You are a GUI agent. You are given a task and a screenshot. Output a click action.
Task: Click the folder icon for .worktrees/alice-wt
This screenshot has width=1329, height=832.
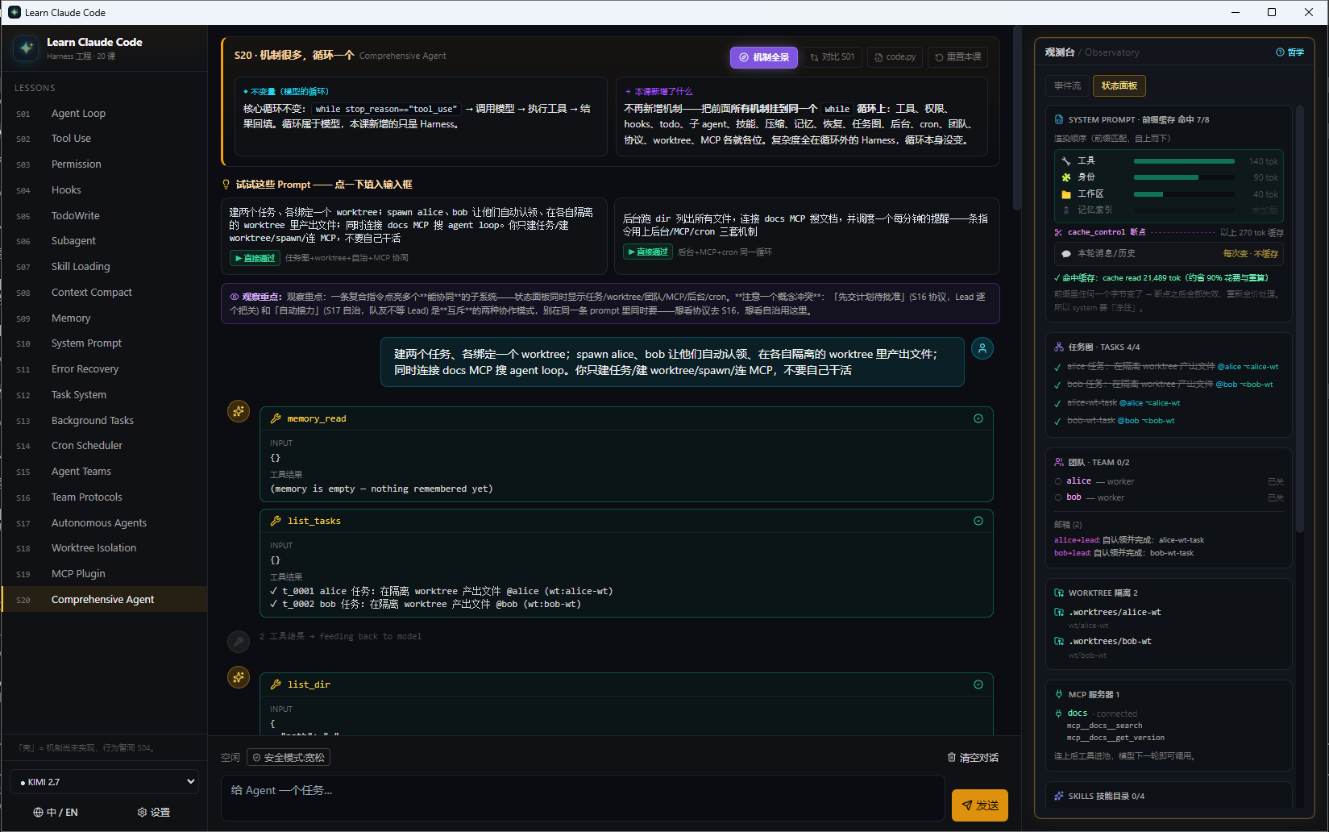pos(1059,612)
